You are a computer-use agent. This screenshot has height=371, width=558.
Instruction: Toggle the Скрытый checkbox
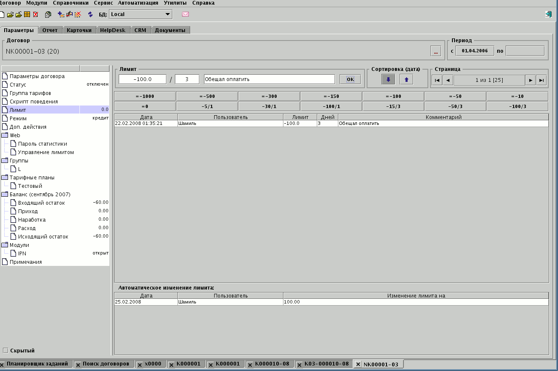(x=5, y=350)
